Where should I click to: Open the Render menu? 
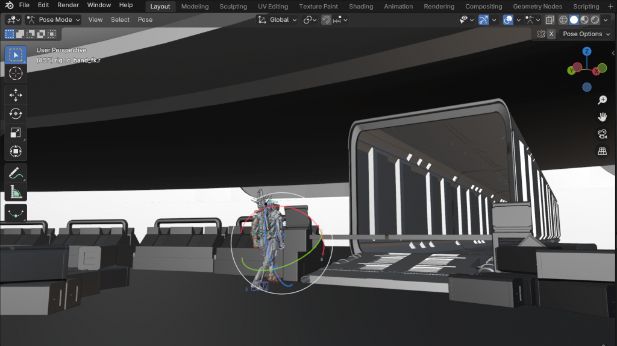click(x=68, y=5)
